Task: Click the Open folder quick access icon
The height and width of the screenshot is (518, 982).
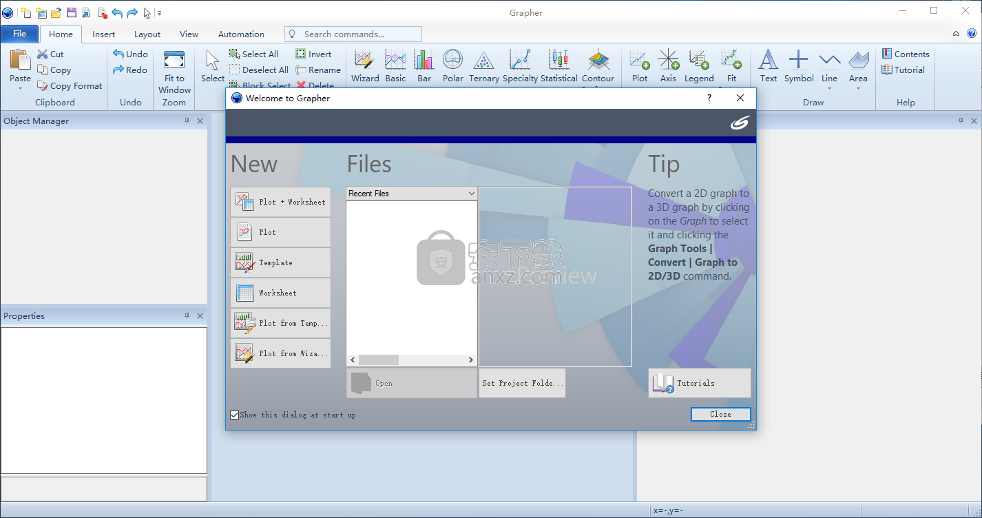Action: tap(56, 12)
